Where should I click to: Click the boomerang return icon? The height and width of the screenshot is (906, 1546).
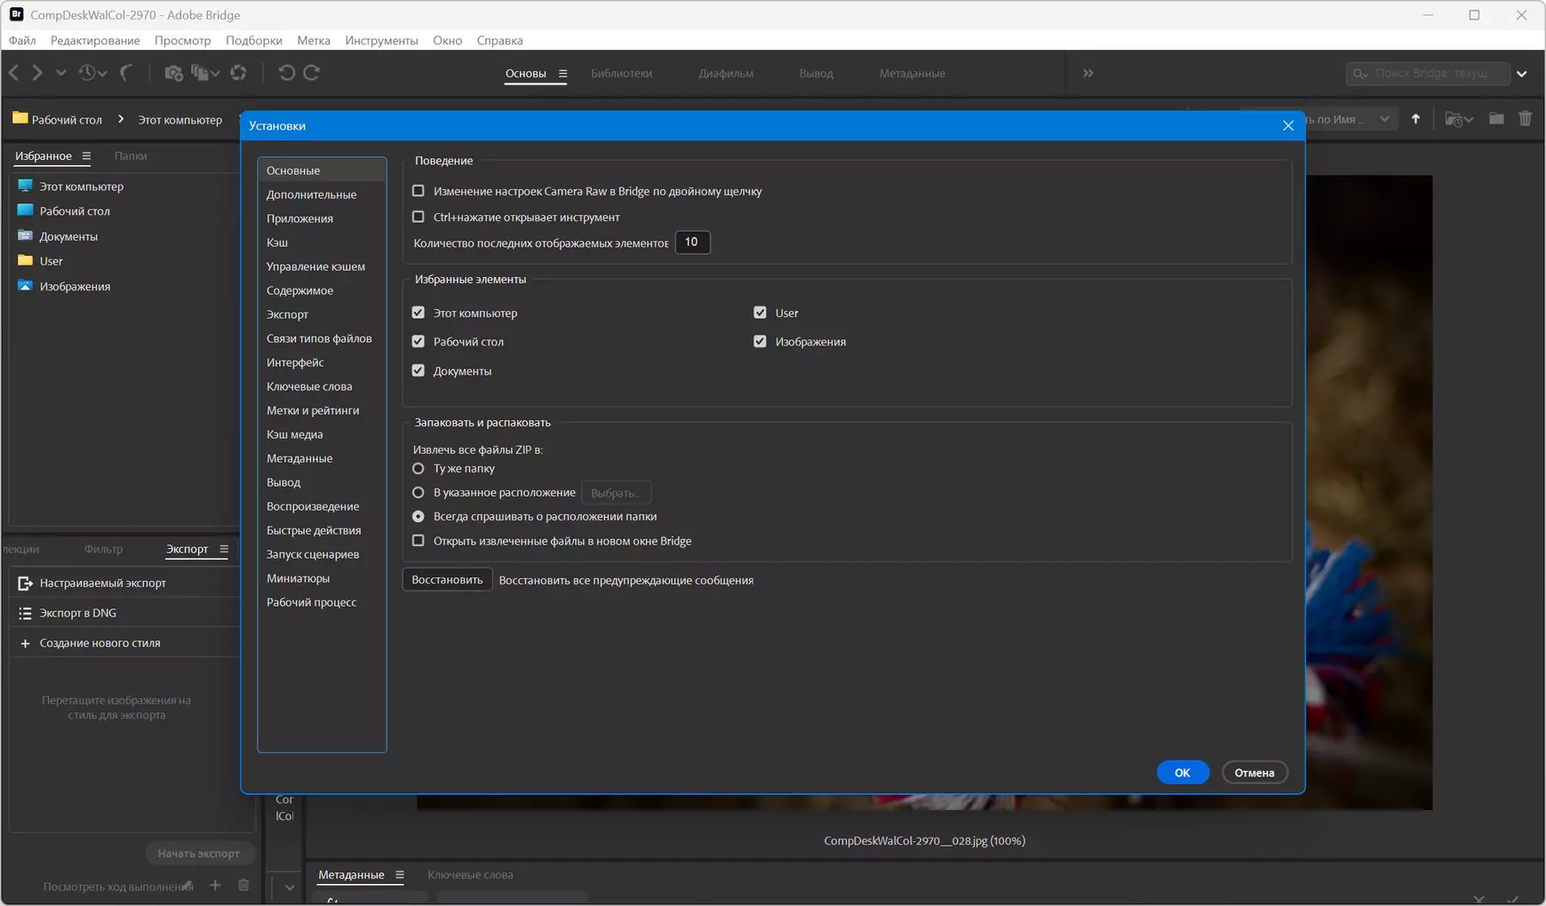click(x=126, y=73)
